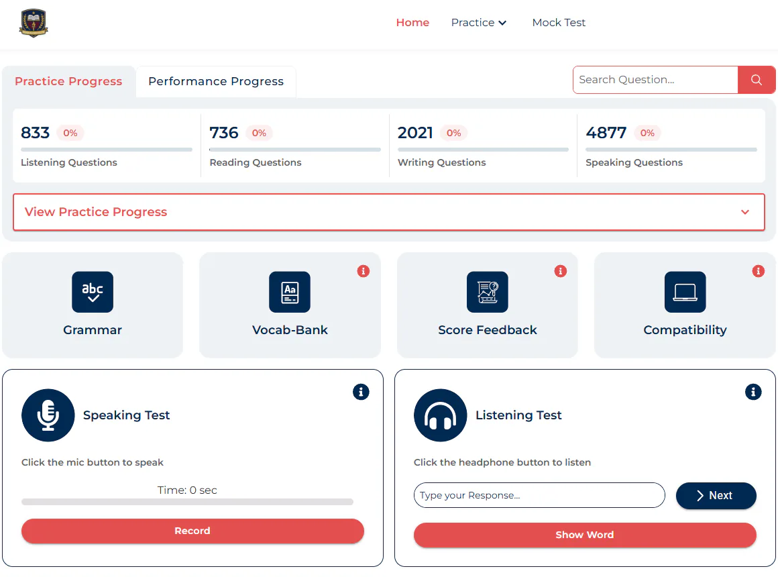Click the Speaking Test heading
Image resolution: width=778 pixels, height=577 pixels.
click(x=127, y=415)
